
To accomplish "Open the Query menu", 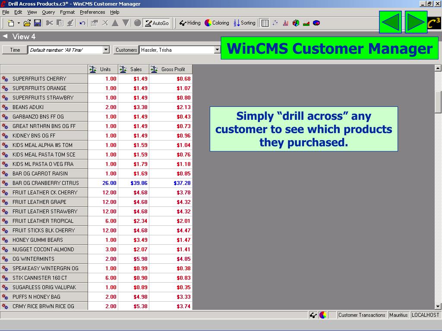I will click(x=48, y=12).
